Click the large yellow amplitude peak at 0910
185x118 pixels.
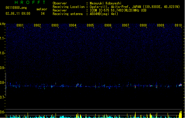[180, 114]
